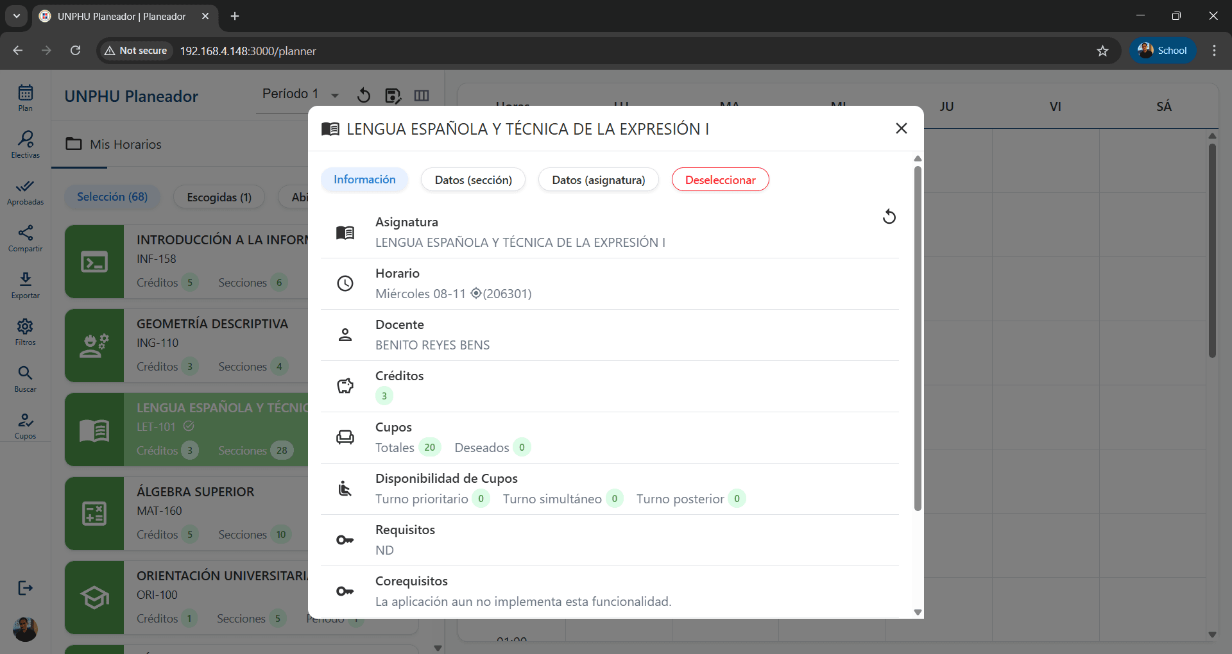This screenshot has height=654, width=1232.
Task: Click the Turno prioritario count badge
Action: (481, 499)
